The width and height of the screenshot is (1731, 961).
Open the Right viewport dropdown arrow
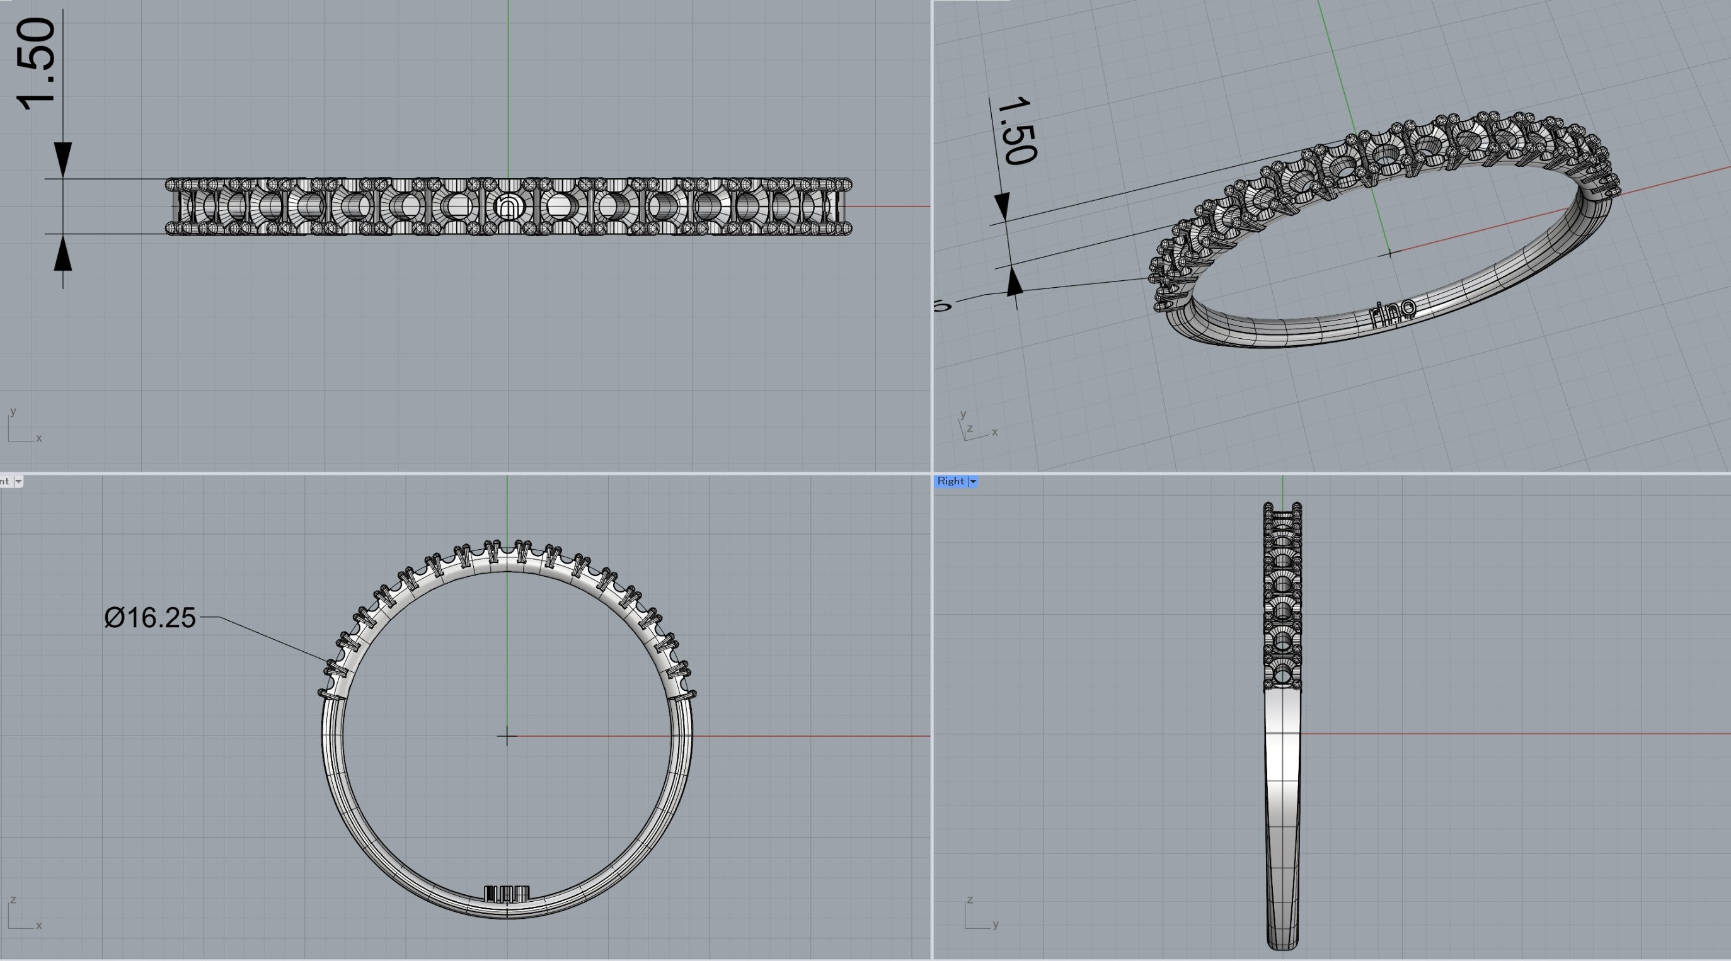pyautogui.click(x=972, y=482)
